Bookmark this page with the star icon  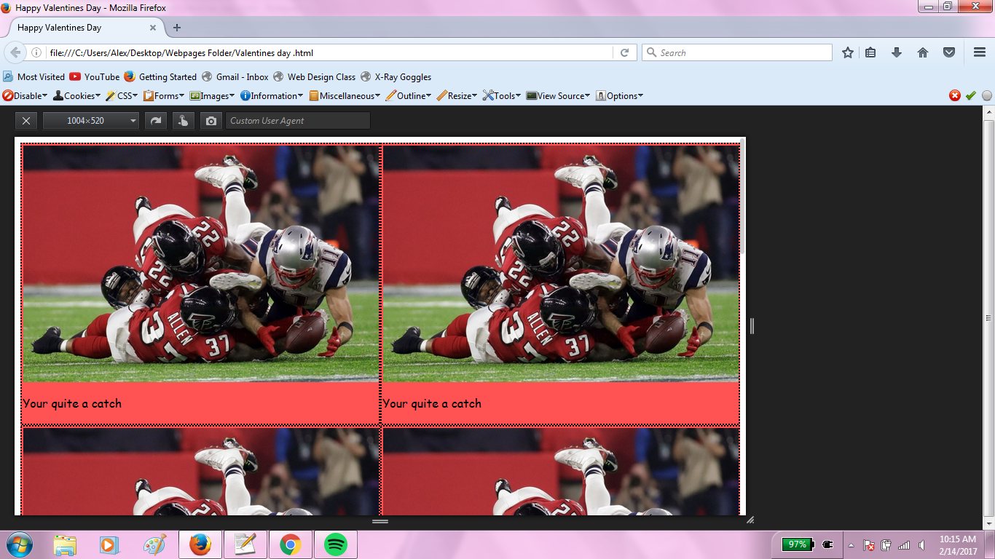pos(848,52)
